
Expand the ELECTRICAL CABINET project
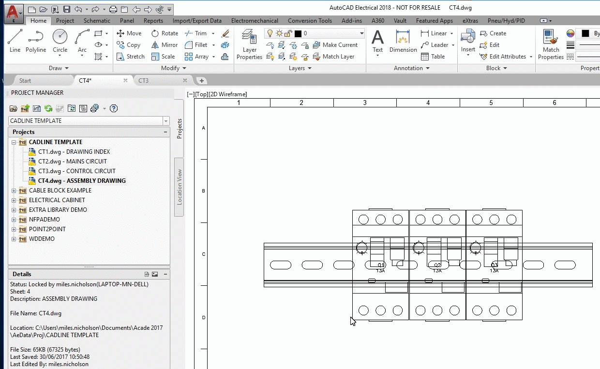(14, 200)
